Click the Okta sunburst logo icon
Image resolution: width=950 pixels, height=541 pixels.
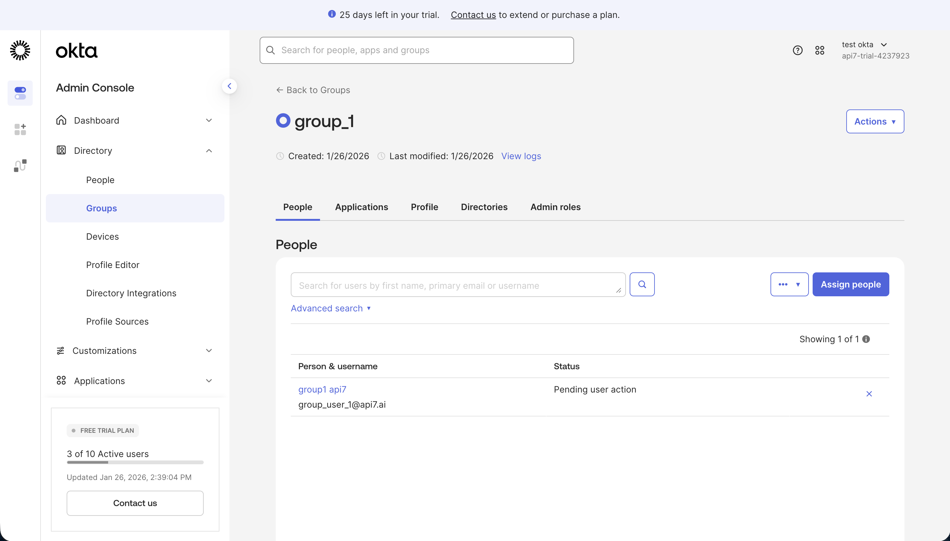click(x=20, y=50)
